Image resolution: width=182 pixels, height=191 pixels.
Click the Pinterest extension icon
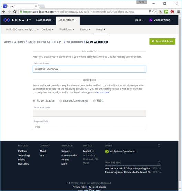pos(172,12)
